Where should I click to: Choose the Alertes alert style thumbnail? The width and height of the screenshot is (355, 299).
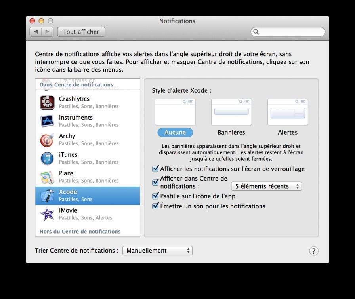pyautogui.click(x=288, y=112)
